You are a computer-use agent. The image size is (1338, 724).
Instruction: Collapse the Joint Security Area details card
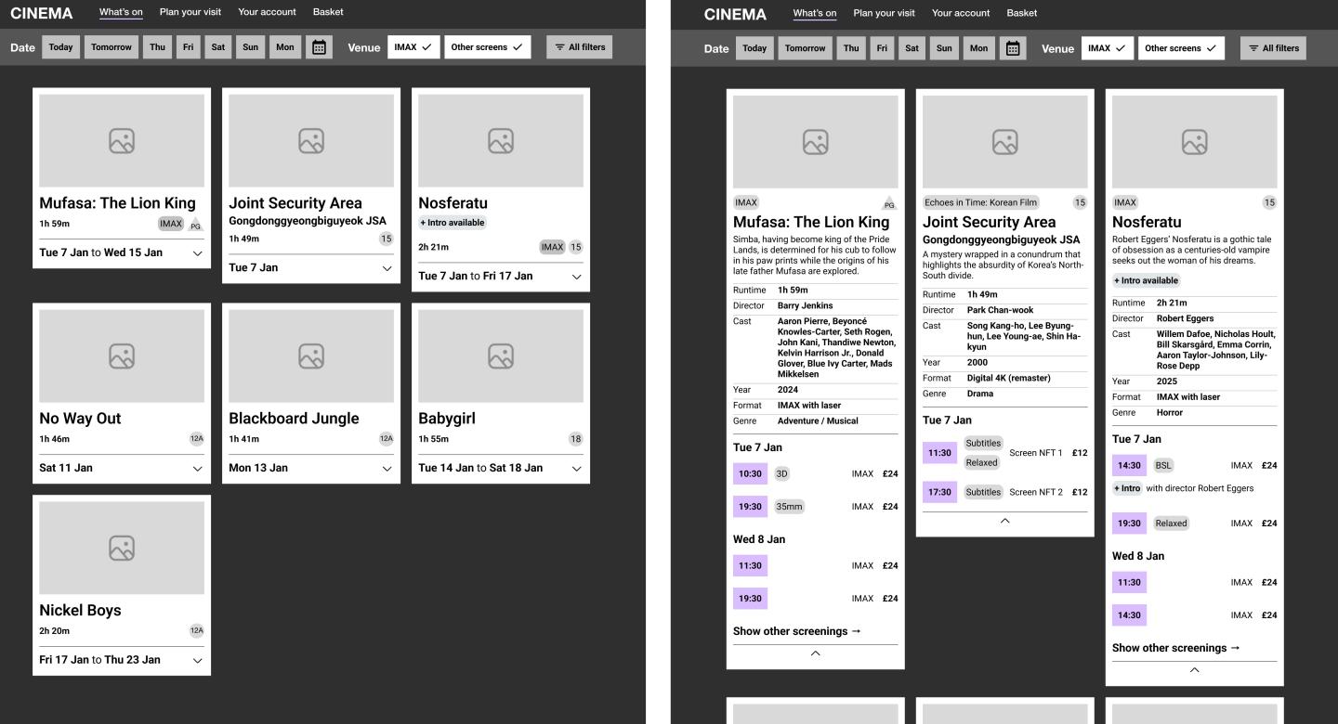pos(1004,522)
